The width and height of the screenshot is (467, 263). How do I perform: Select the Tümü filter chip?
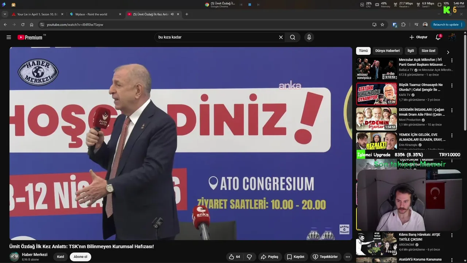[x=363, y=51]
